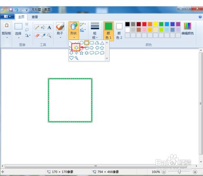Select the oval callout shape
The width and height of the screenshot is (203, 176).
[x=97, y=53]
